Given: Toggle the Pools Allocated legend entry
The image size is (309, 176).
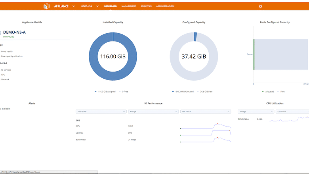Looking at the screenshot, I should coord(268,92).
